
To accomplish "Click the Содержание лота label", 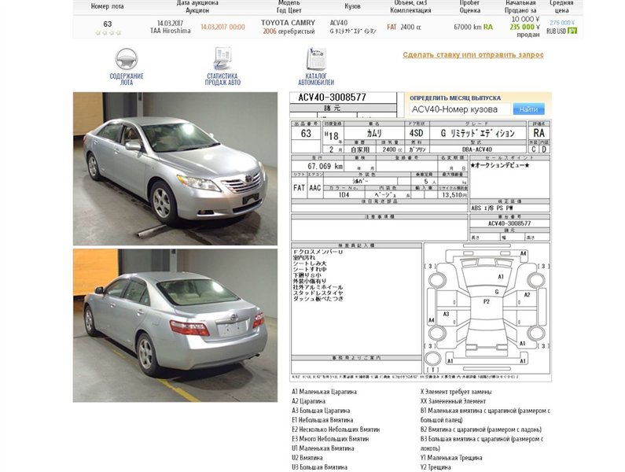I will [x=127, y=79].
